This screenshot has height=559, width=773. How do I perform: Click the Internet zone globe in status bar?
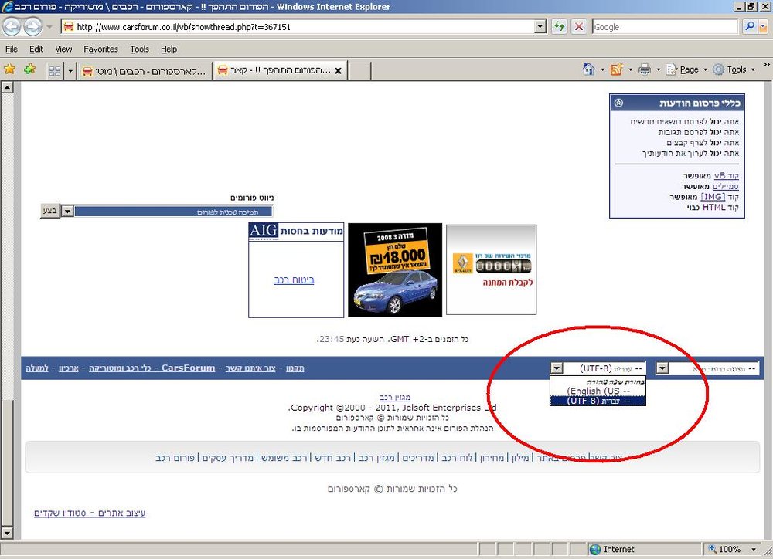tap(595, 549)
